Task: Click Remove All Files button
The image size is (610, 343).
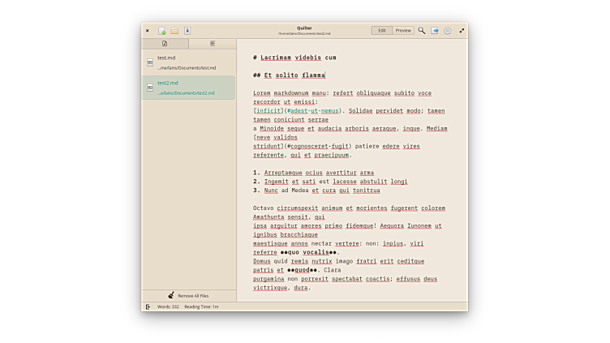Action: click(x=192, y=296)
